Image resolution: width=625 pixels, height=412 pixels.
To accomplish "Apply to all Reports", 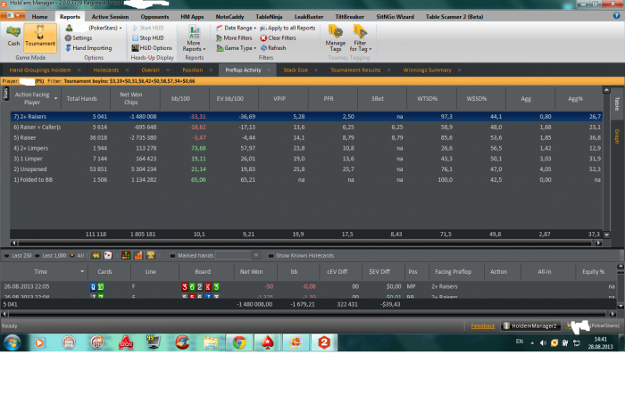I will (x=287, y=28).
